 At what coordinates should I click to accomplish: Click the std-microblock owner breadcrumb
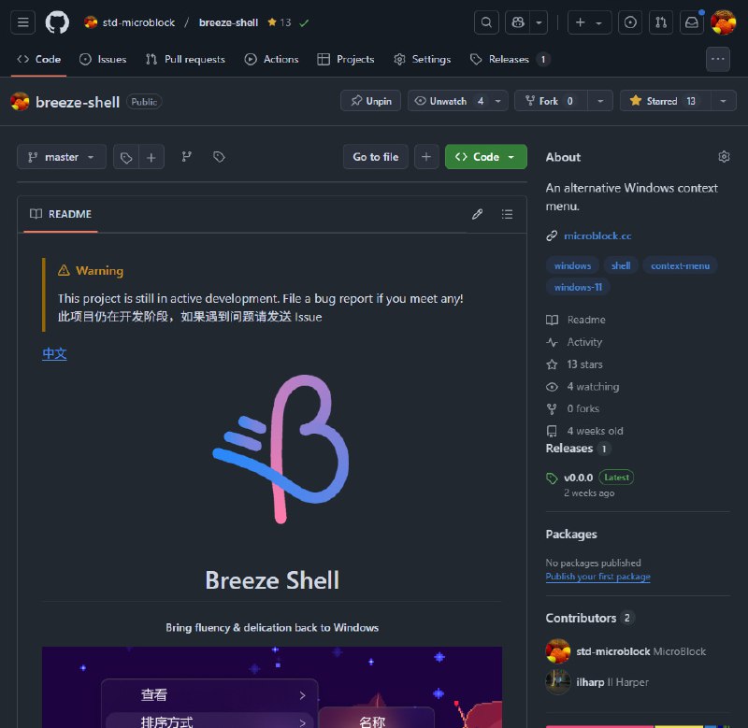click(138, 22)
